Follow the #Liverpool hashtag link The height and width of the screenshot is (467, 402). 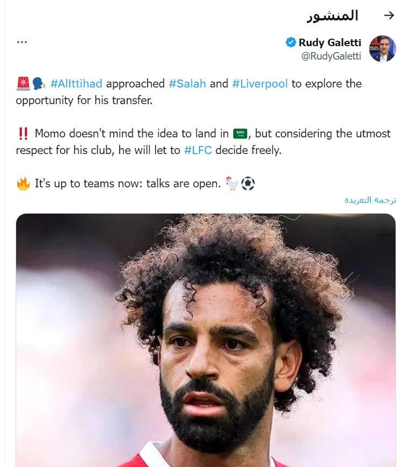click(x=260, y=84)
